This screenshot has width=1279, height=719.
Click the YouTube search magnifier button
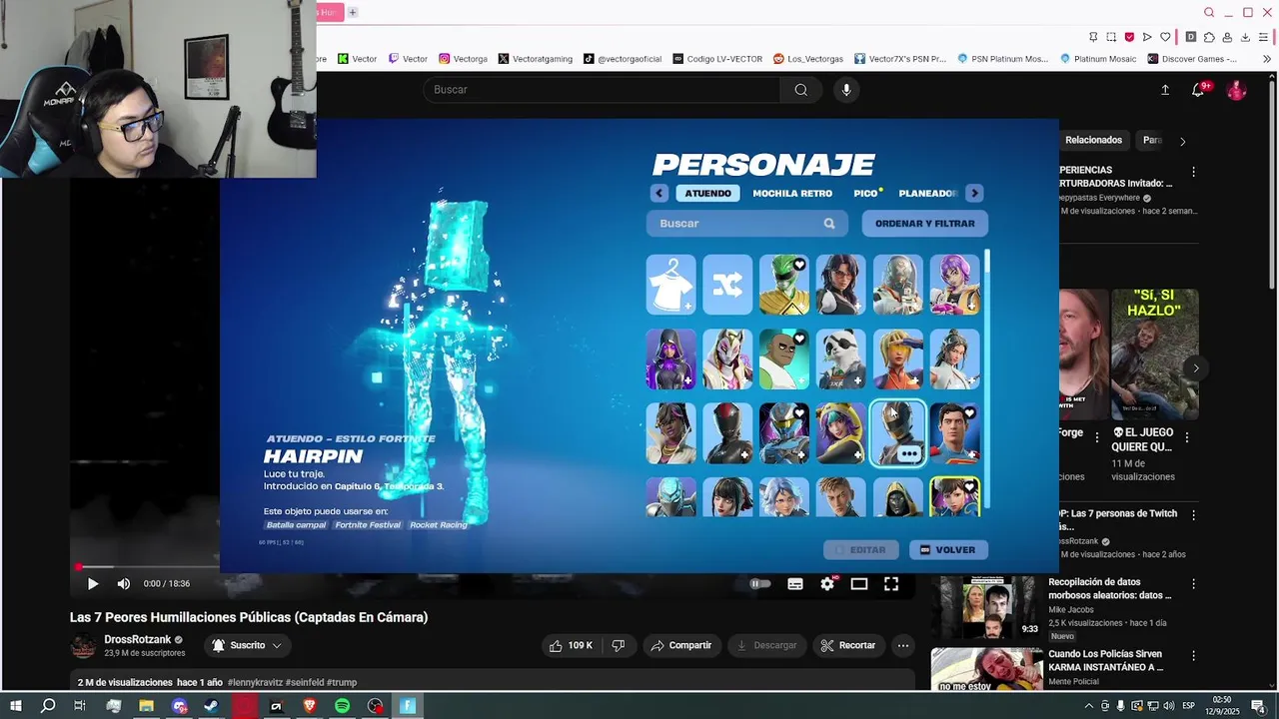tap(801, 90)
